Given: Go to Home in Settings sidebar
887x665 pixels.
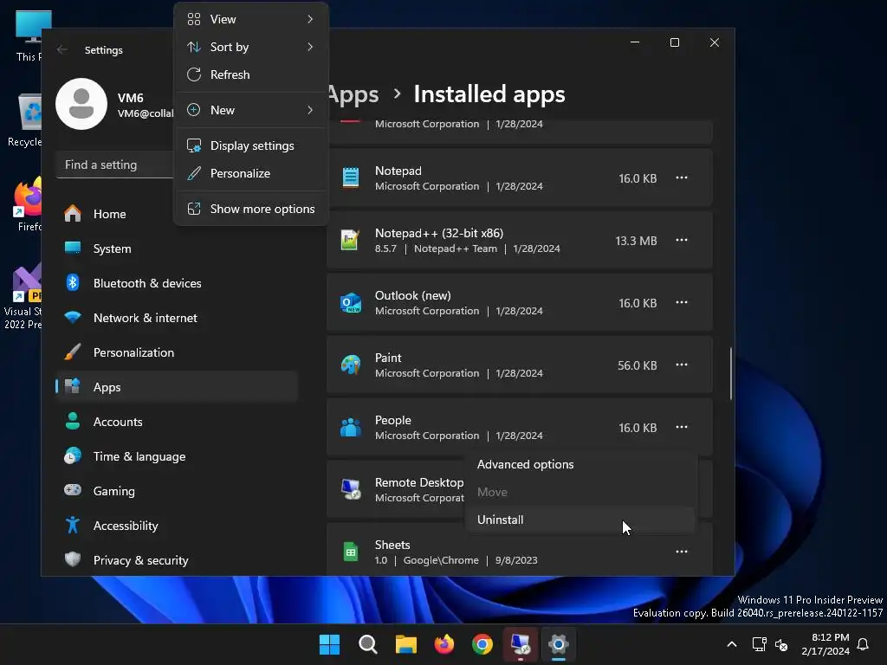Looking at the screenshot, I should 177,214.
